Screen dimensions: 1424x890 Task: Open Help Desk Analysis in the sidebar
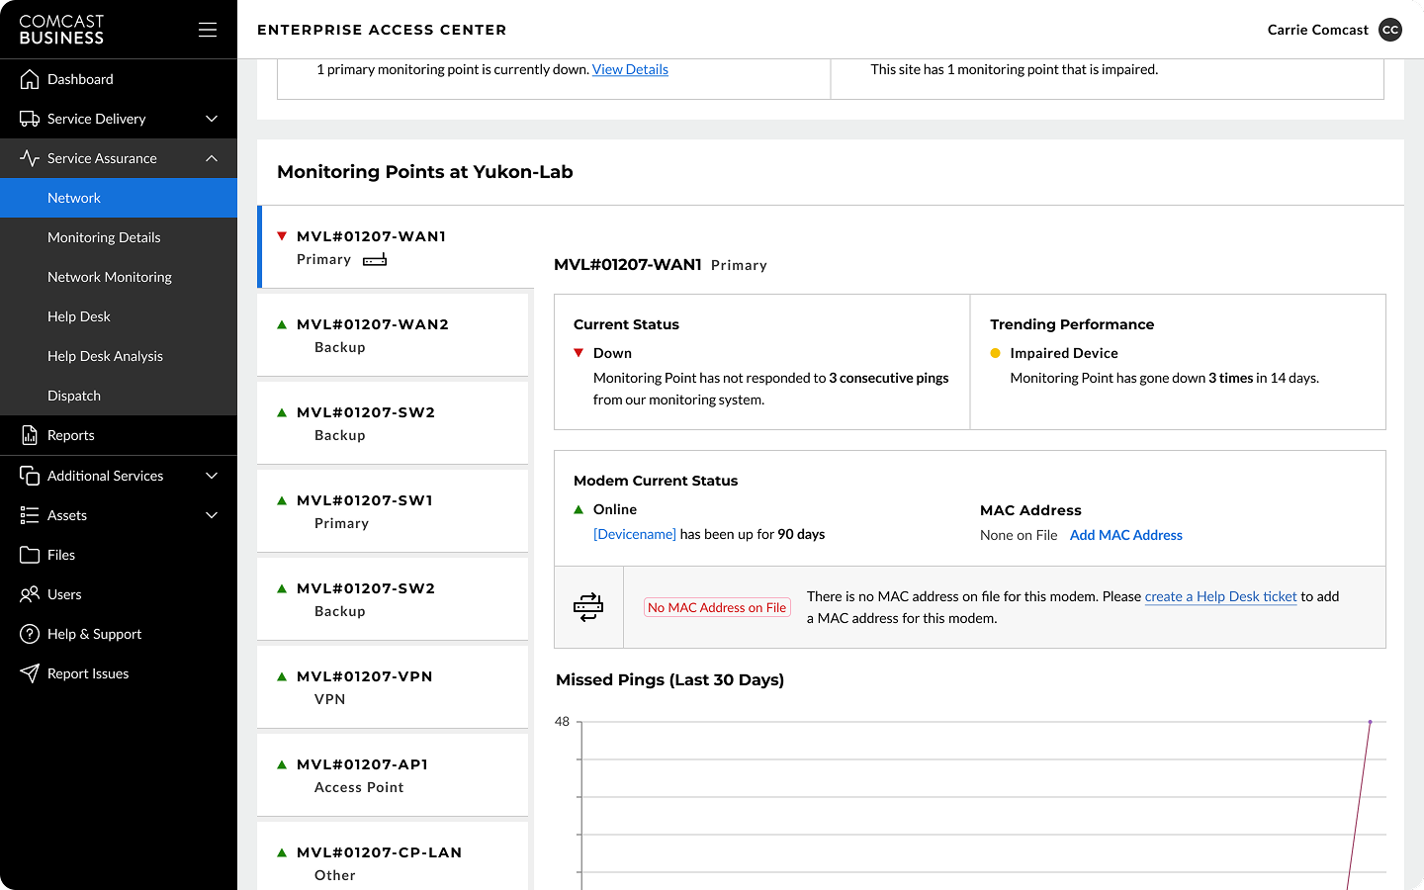(x=119, y=356)
